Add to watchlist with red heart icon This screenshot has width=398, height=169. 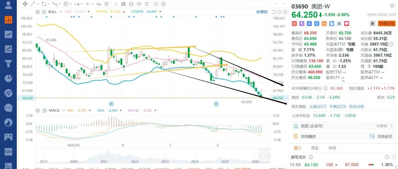tap(347, 24)
